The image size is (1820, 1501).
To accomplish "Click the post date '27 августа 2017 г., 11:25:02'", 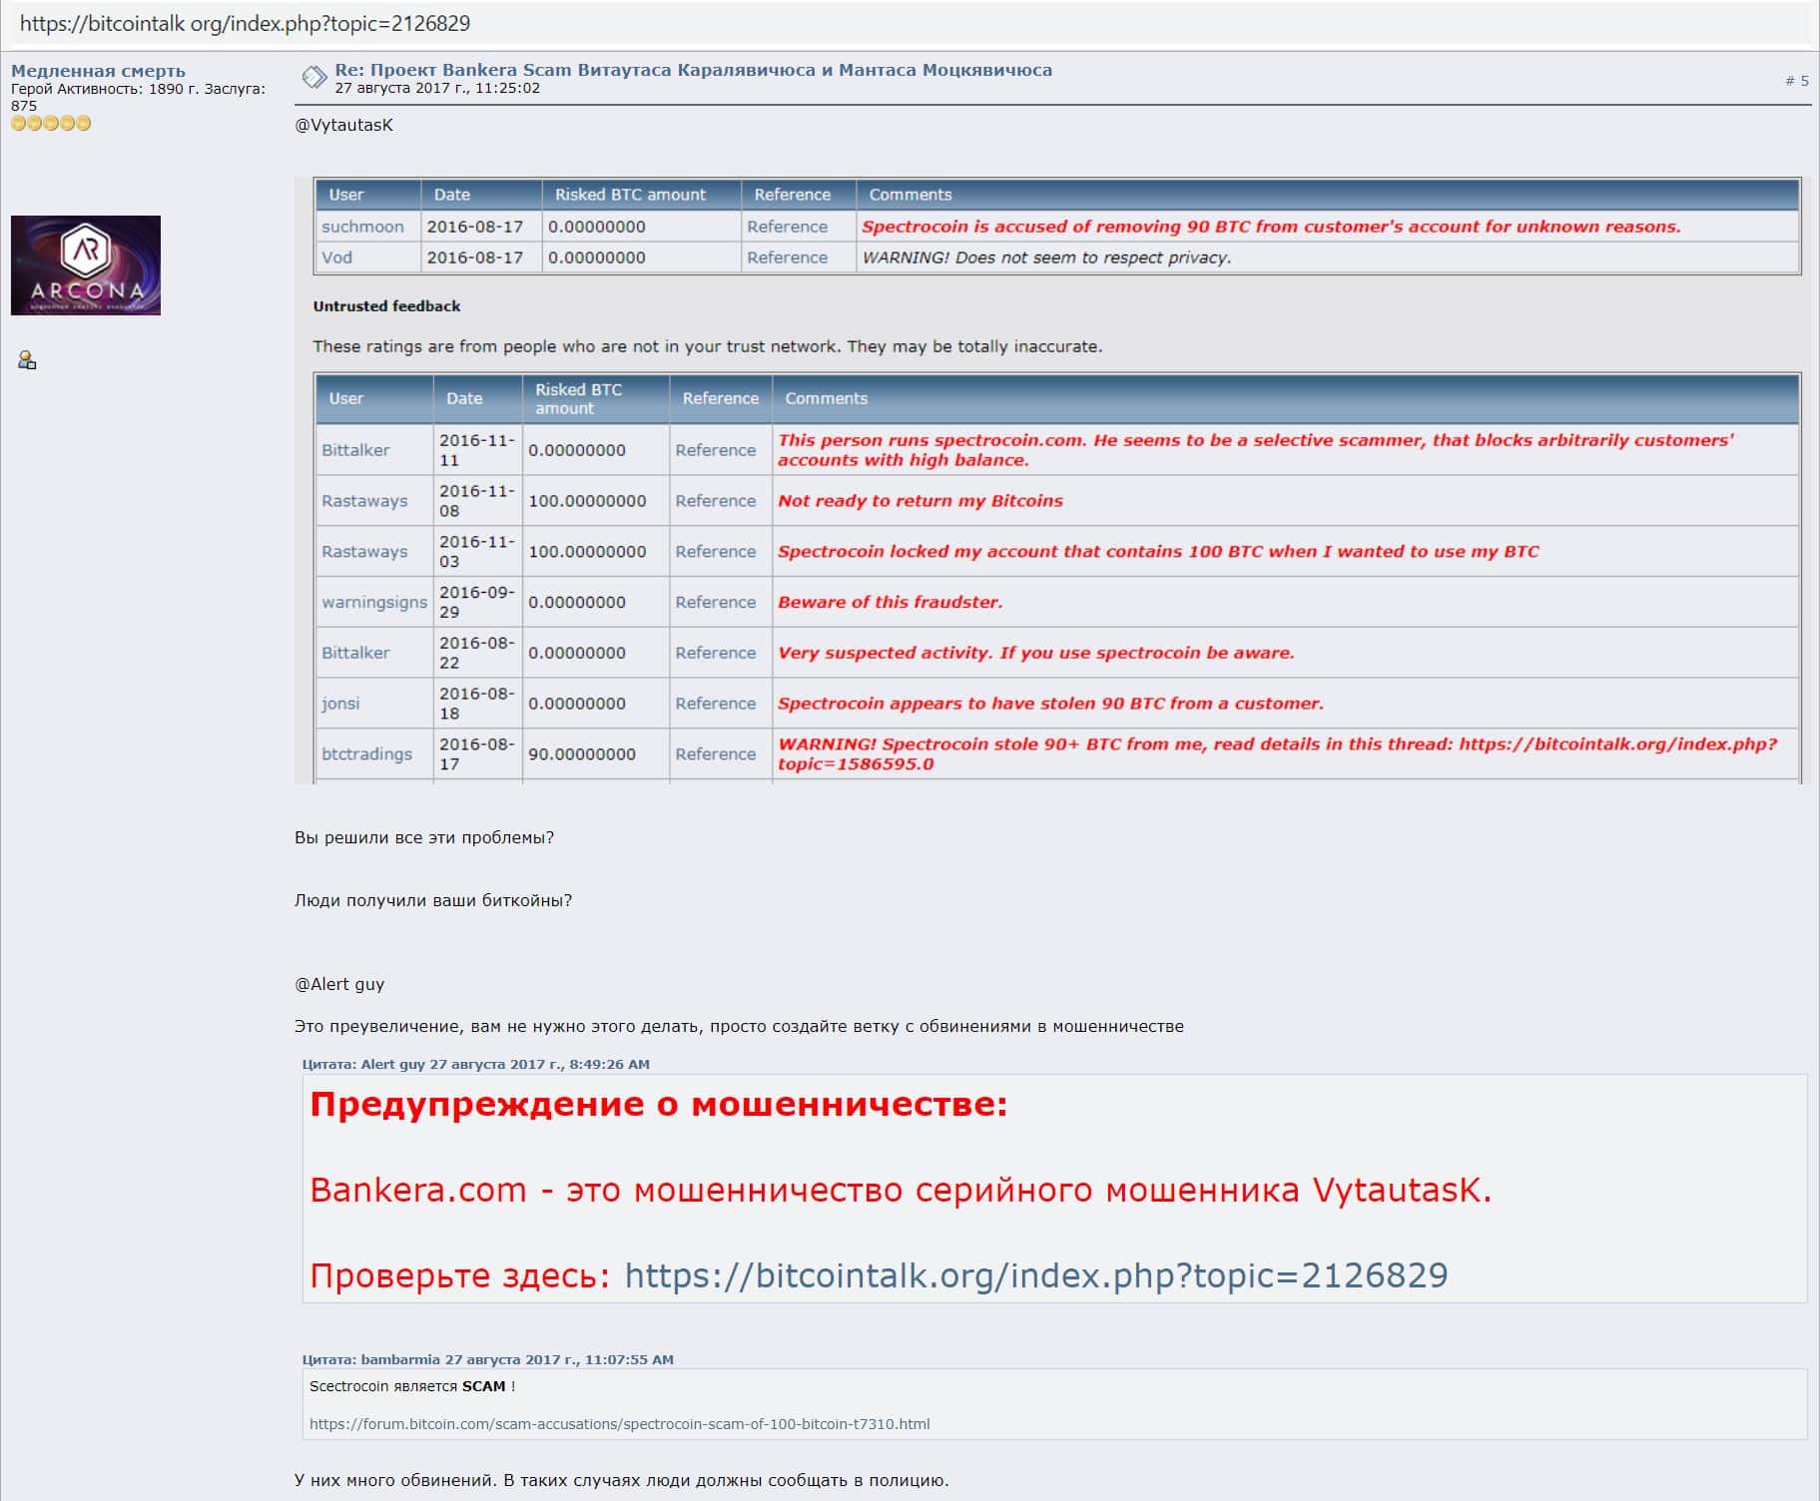I will [x=437, y=88].
